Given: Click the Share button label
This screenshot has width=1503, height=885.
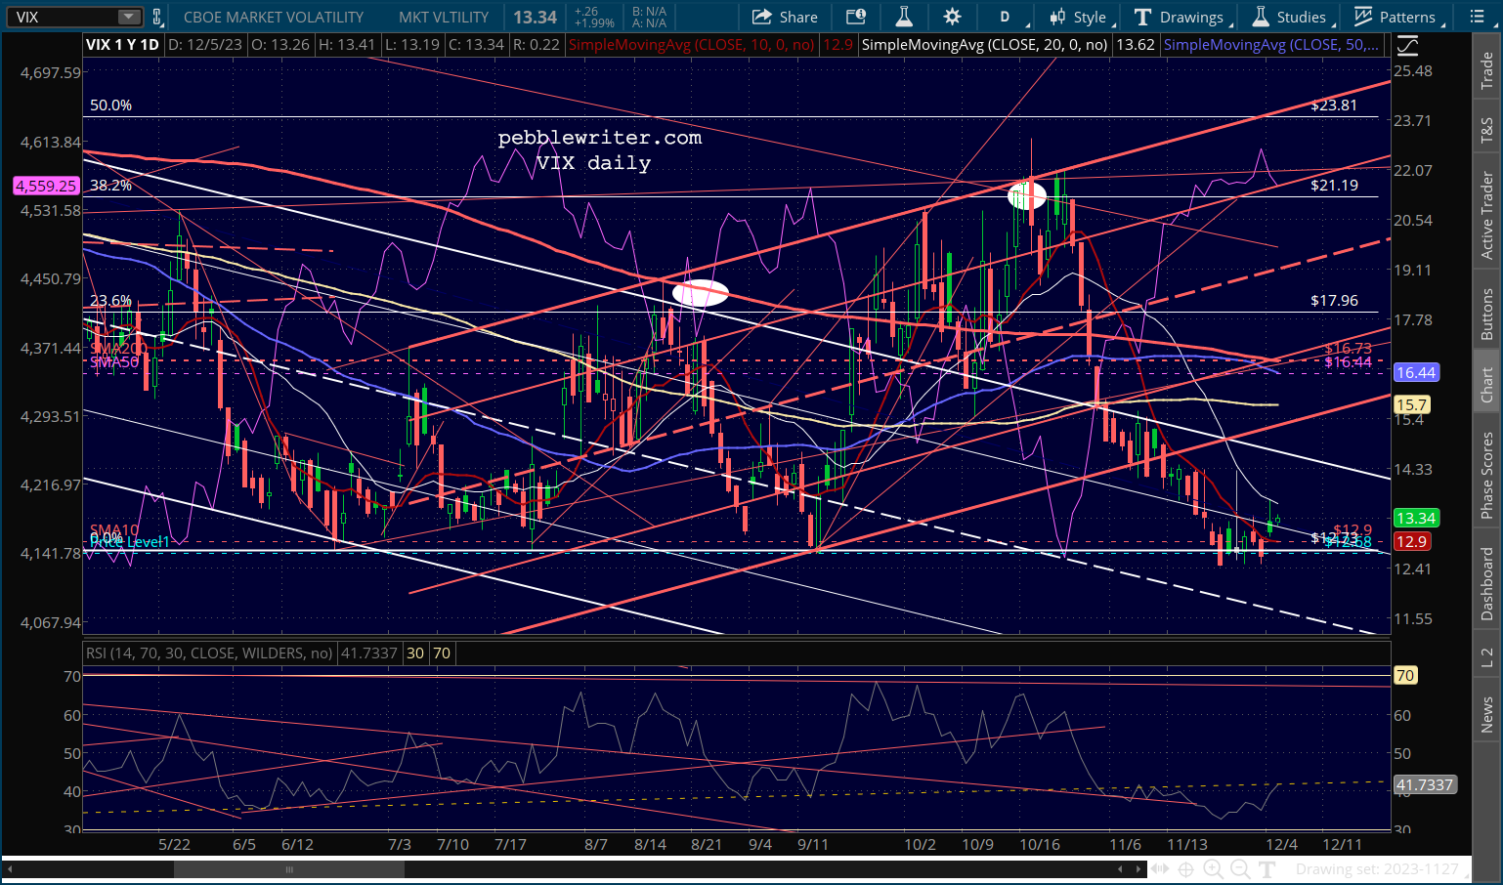Looking at the screenshot, I should click(798, 17).
